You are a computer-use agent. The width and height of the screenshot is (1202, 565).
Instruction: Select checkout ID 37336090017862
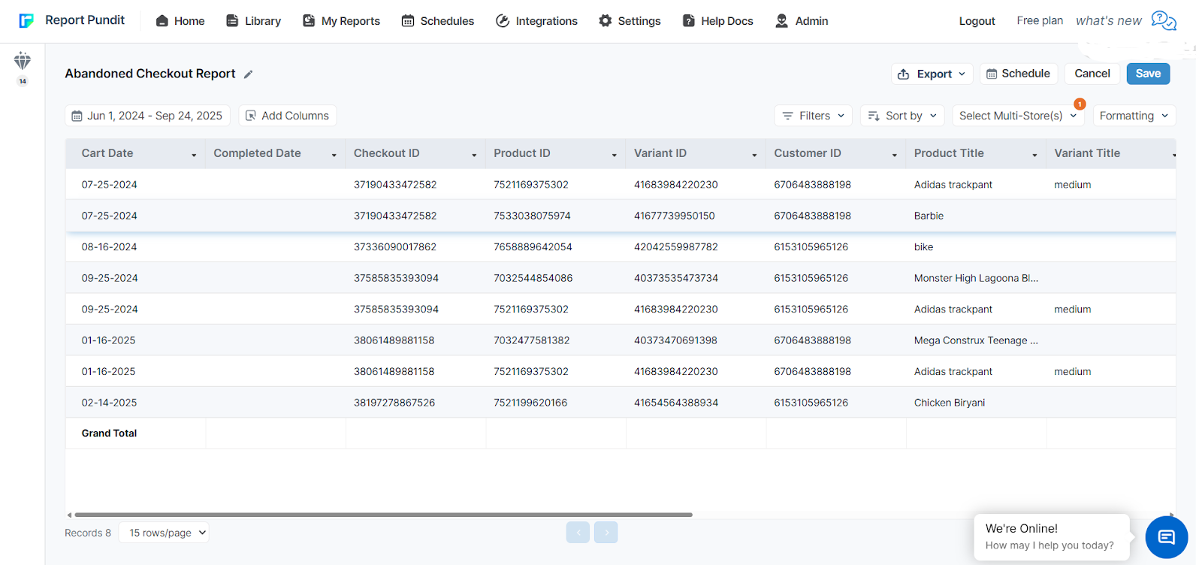tap(395, 247)
